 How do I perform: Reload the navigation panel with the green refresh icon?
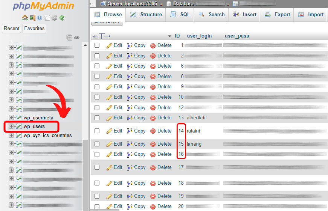pos(61,18)
